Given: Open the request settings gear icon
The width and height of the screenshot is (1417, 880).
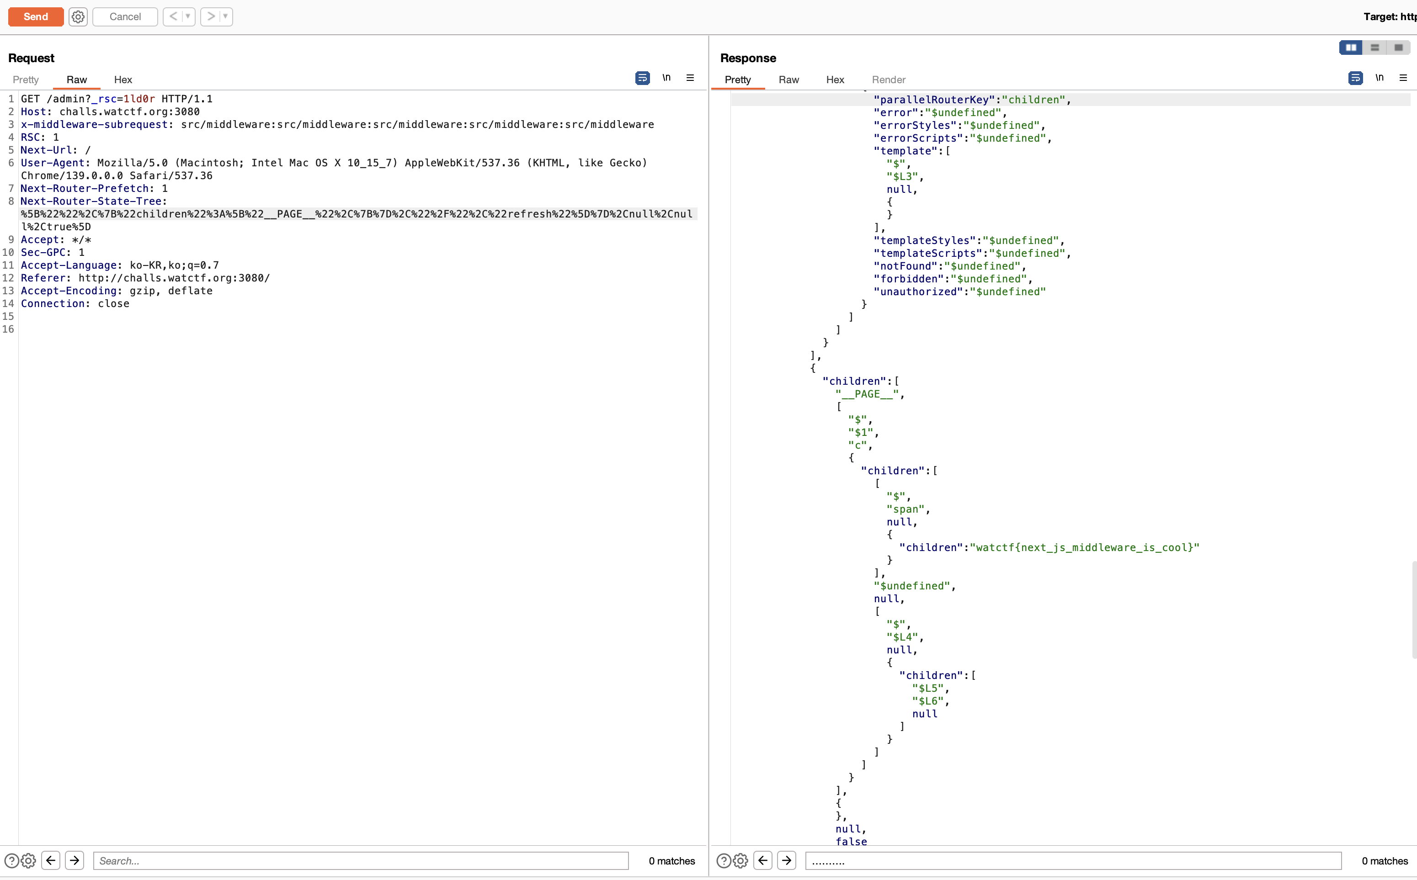Looking at the screenshot, I should pos(78,16).
